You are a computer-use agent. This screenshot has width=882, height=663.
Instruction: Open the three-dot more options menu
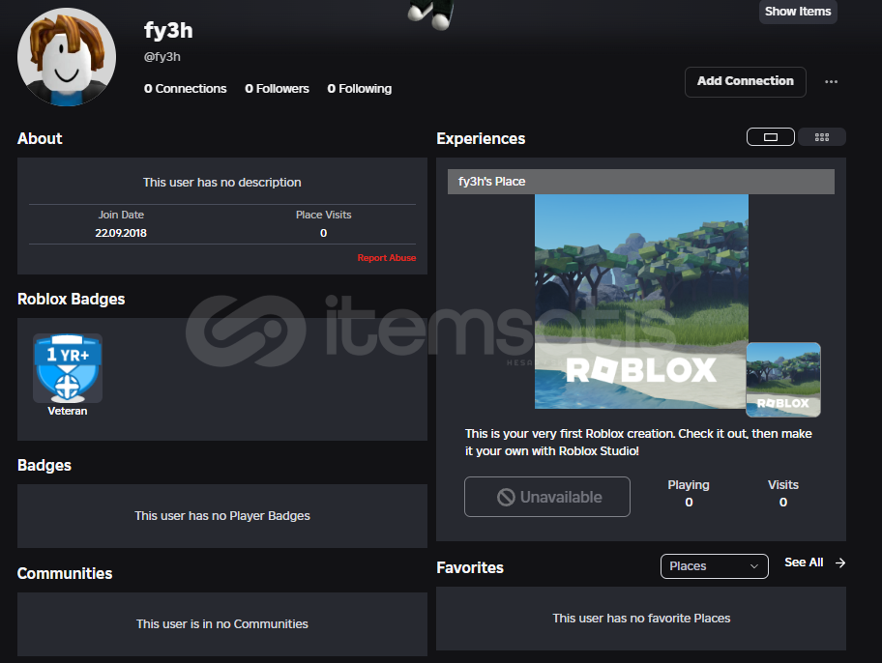[831, 82]
